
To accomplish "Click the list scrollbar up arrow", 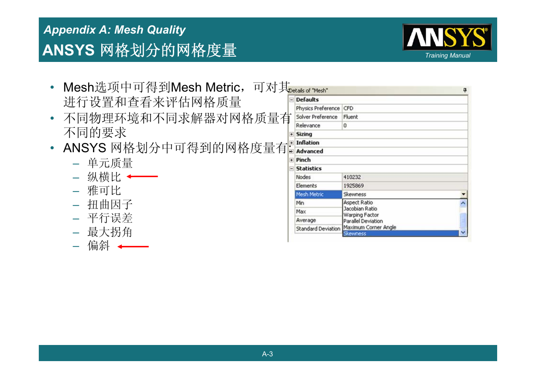I will (x=464, y=203).
